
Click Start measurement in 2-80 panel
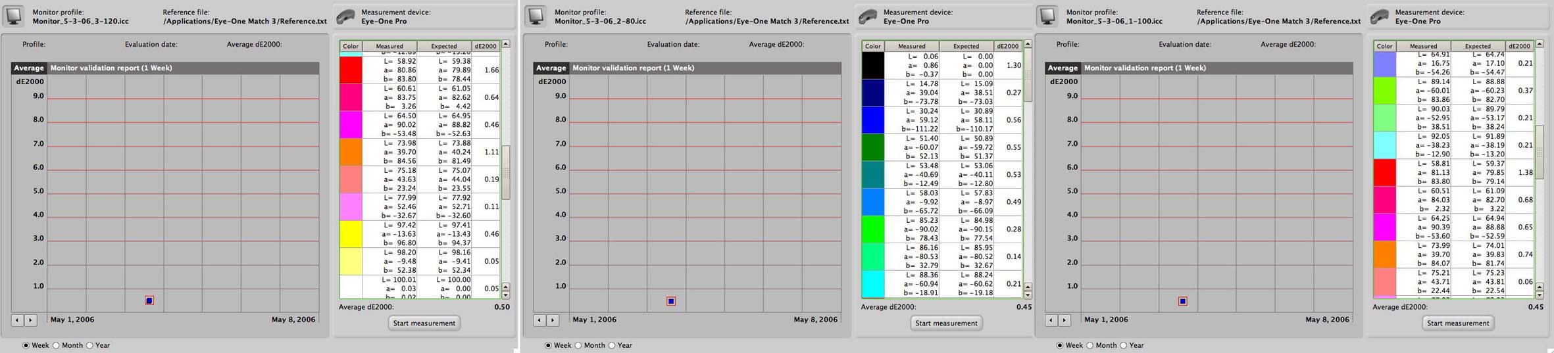click(946, 323)
